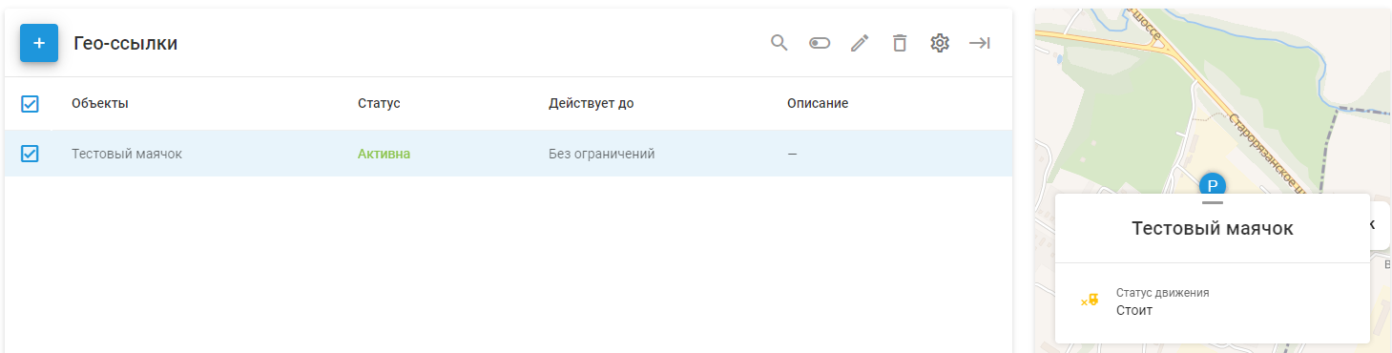Toggle the select-all checkbox in header
1392x353 pixels.
pos(30,104)
